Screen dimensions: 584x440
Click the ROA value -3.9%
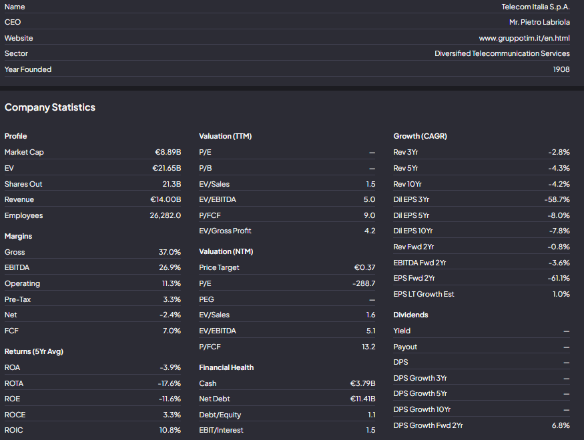[x=170, y=367]
